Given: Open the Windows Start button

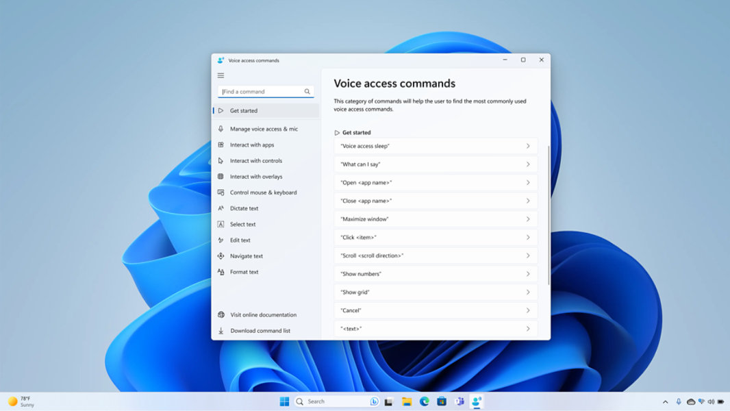Looking at the screenshot, I should tap(284, 401).
